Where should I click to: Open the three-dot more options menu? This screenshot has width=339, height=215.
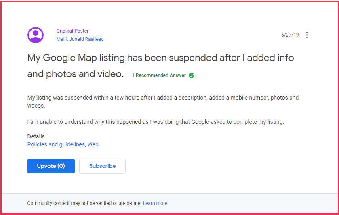pyautogui.click(x=307, y=35)
